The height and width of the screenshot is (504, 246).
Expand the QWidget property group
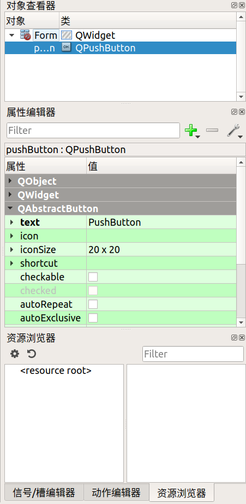click(10, 195)
